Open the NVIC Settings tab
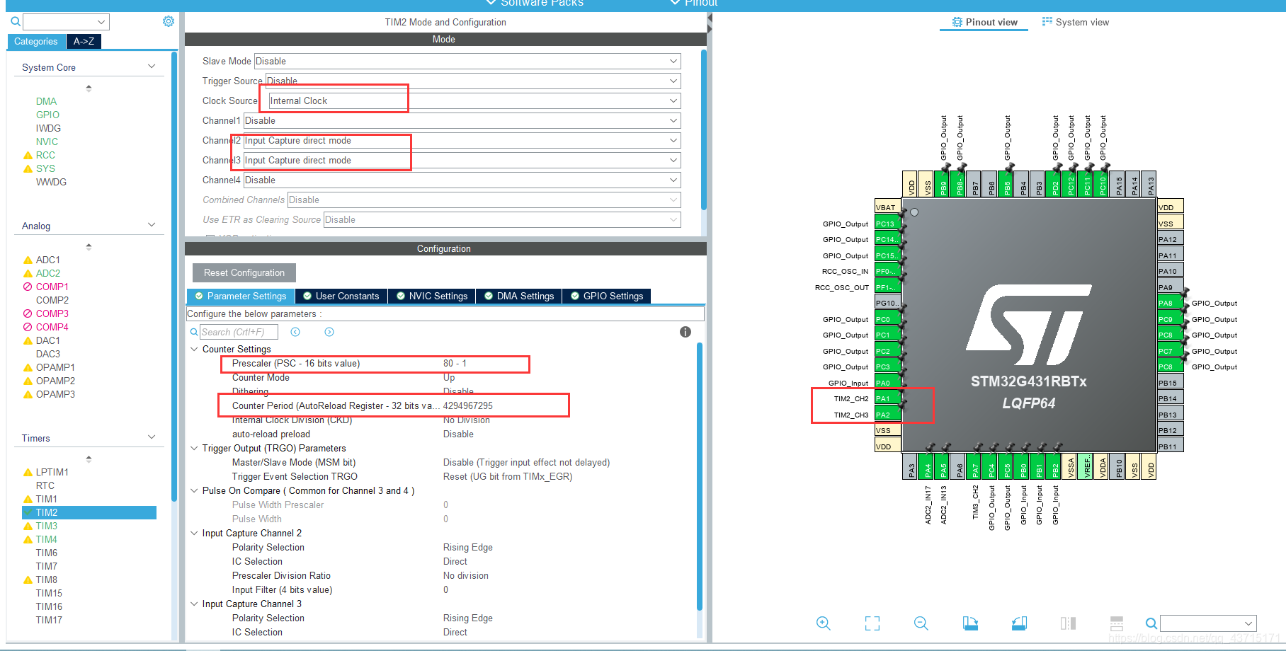This screenshot has width=1286, height=651. click(432, 296)
